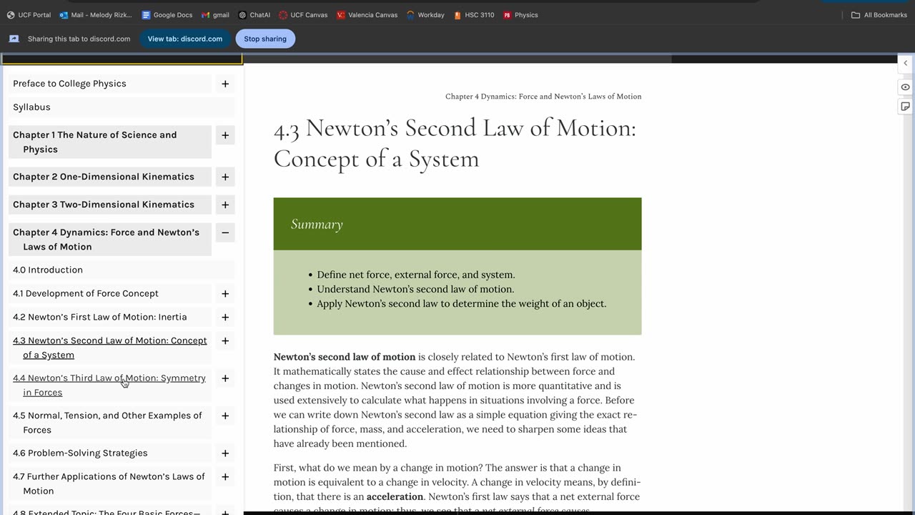
Task: Click View tab: discord.com button
Action: tap(185, 39)
